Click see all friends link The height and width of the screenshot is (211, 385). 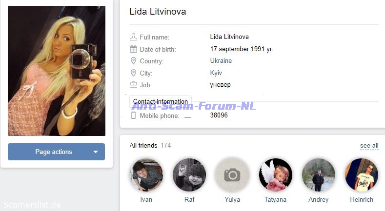pos(369,146)
